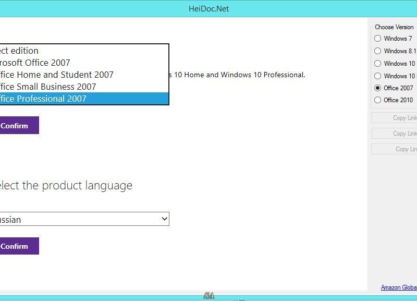Select the Windows 7 radio button

(x=377, y=38)
